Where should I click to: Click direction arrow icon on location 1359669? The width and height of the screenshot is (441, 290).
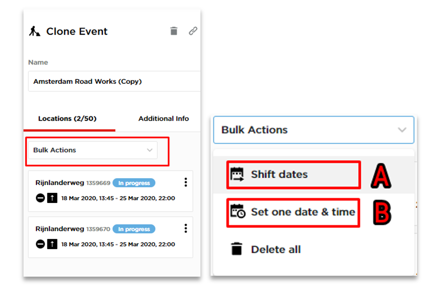(52, 198)
